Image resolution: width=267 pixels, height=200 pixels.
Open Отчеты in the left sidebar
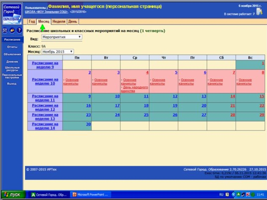click(12, 47)
